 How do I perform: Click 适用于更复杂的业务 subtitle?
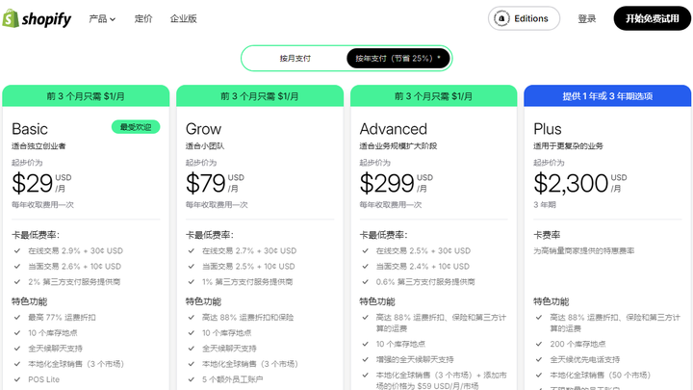(569, 146)
